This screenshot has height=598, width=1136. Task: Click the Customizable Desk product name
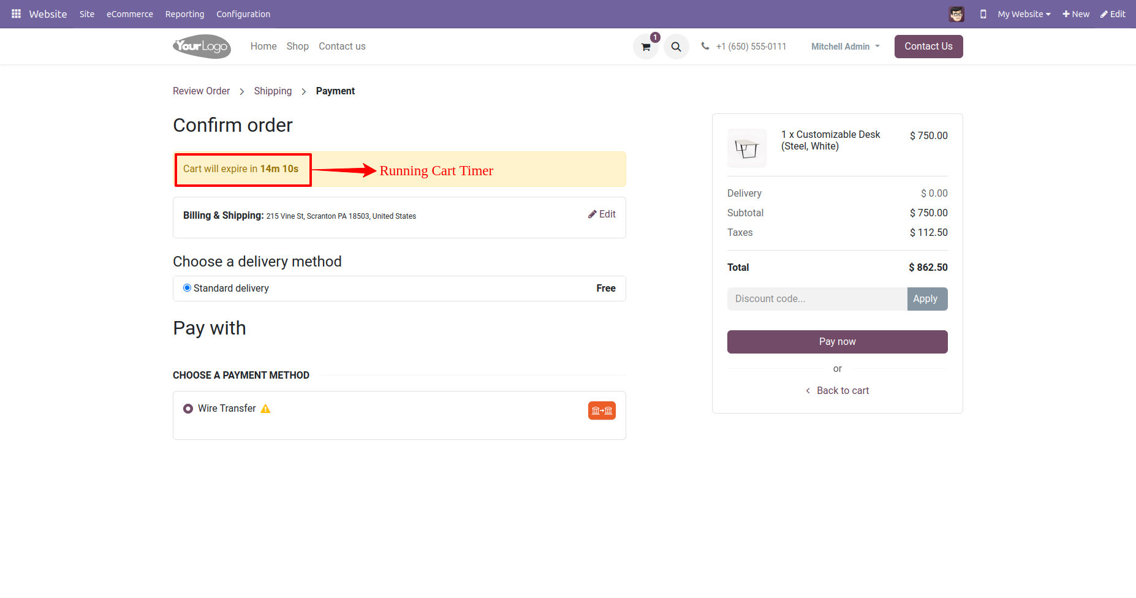(x=830, y=140)
